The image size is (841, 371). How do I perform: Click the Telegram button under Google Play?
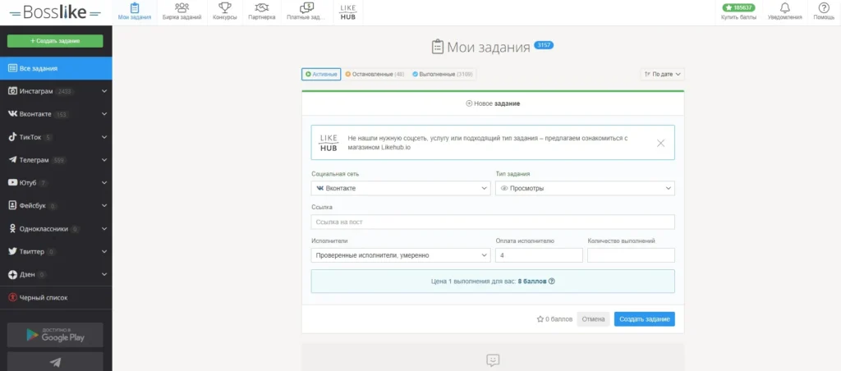tap(55, 362)
